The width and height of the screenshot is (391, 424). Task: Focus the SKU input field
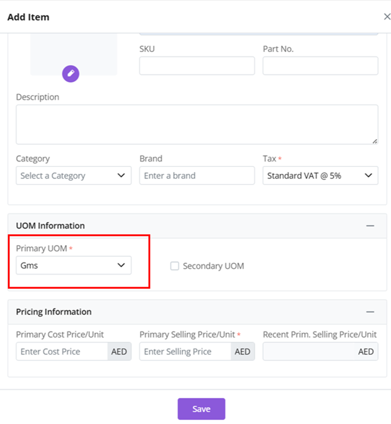point(197,66)
